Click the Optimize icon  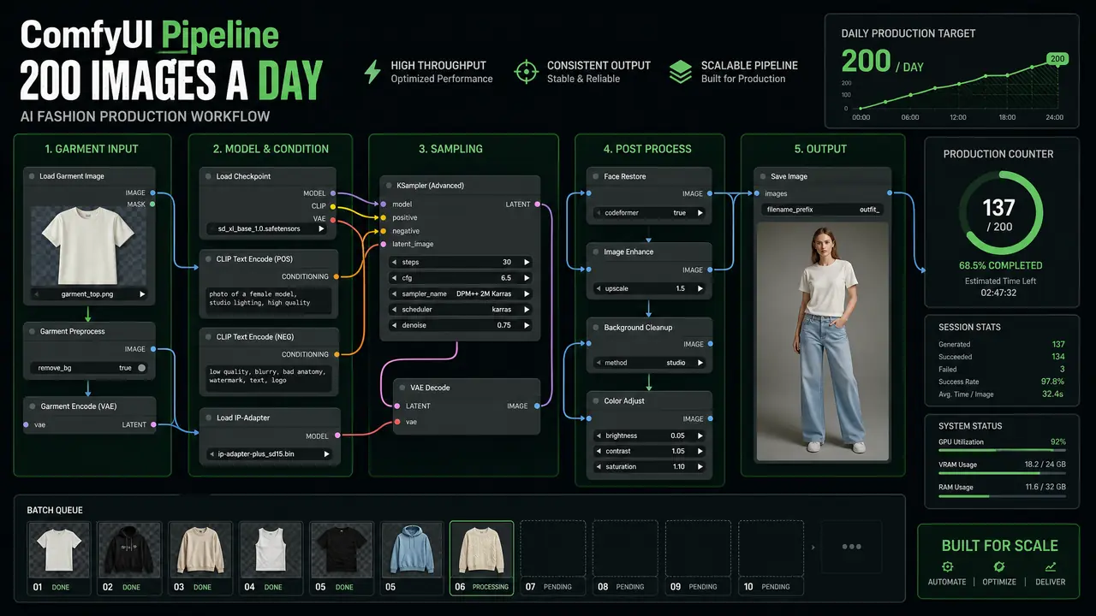(x=999, y=567)
